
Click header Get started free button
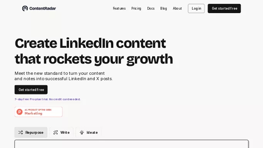224,8
